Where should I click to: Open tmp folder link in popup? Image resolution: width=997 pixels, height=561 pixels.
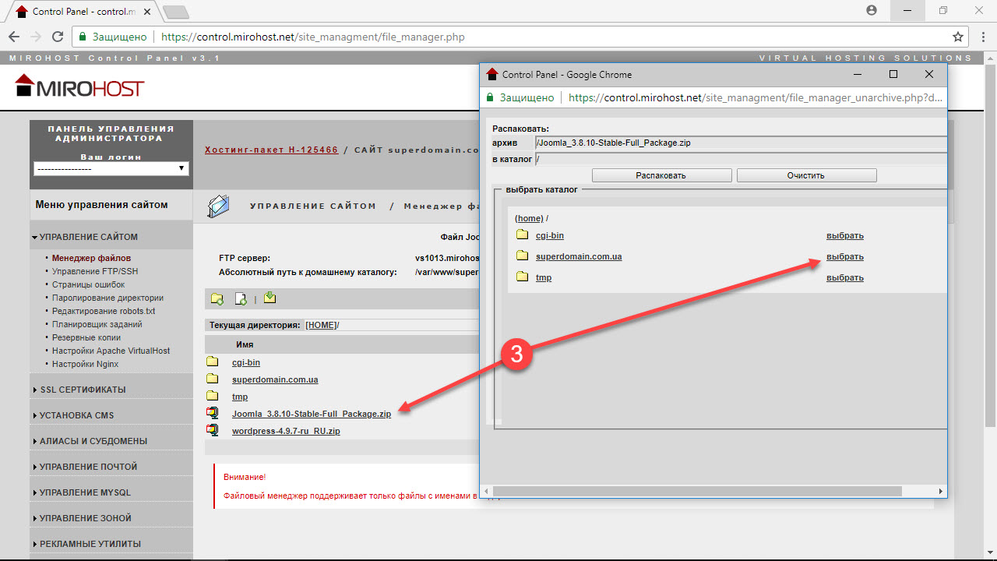click(x=544, y=277)
